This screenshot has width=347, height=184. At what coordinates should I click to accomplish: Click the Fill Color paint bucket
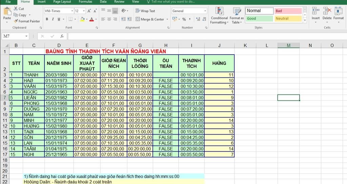(x=82, y=19)
